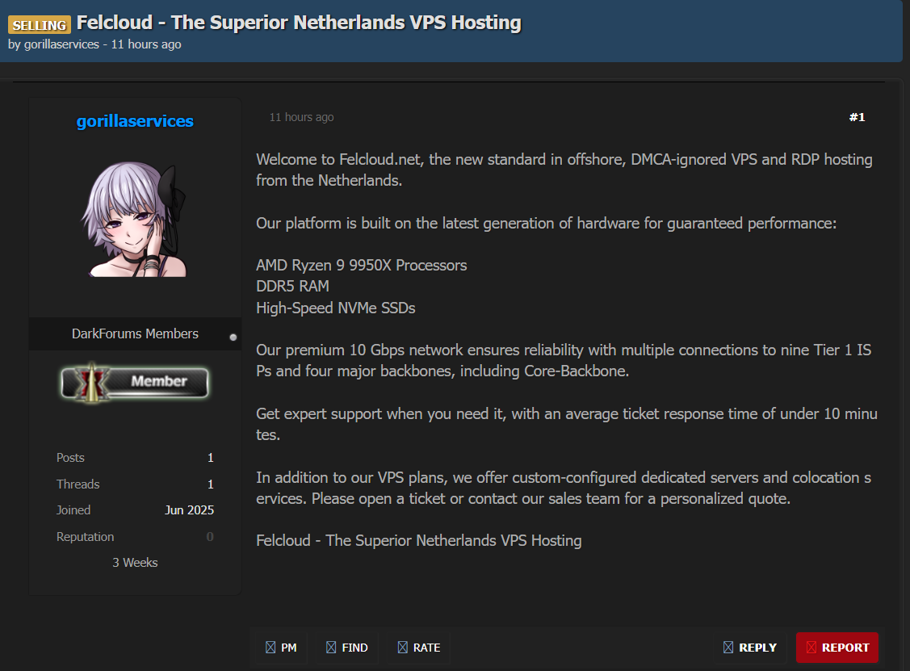
Task: Click 'by gorillaservices' in the thread header
Action: coord(53,44)
